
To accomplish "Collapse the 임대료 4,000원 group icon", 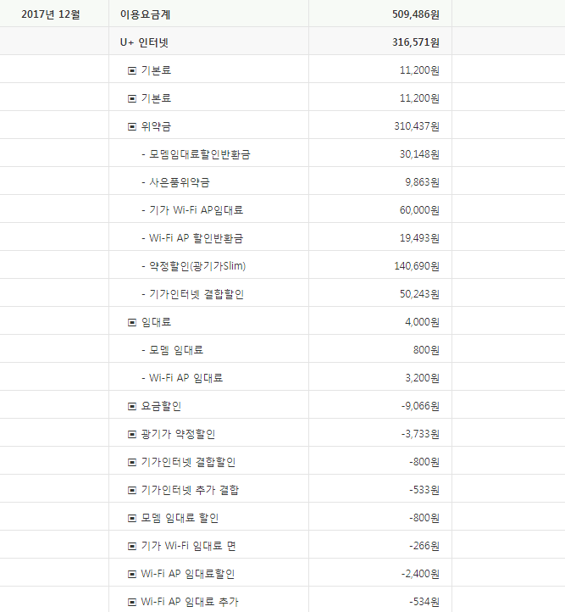I will (x=131, y=322).
